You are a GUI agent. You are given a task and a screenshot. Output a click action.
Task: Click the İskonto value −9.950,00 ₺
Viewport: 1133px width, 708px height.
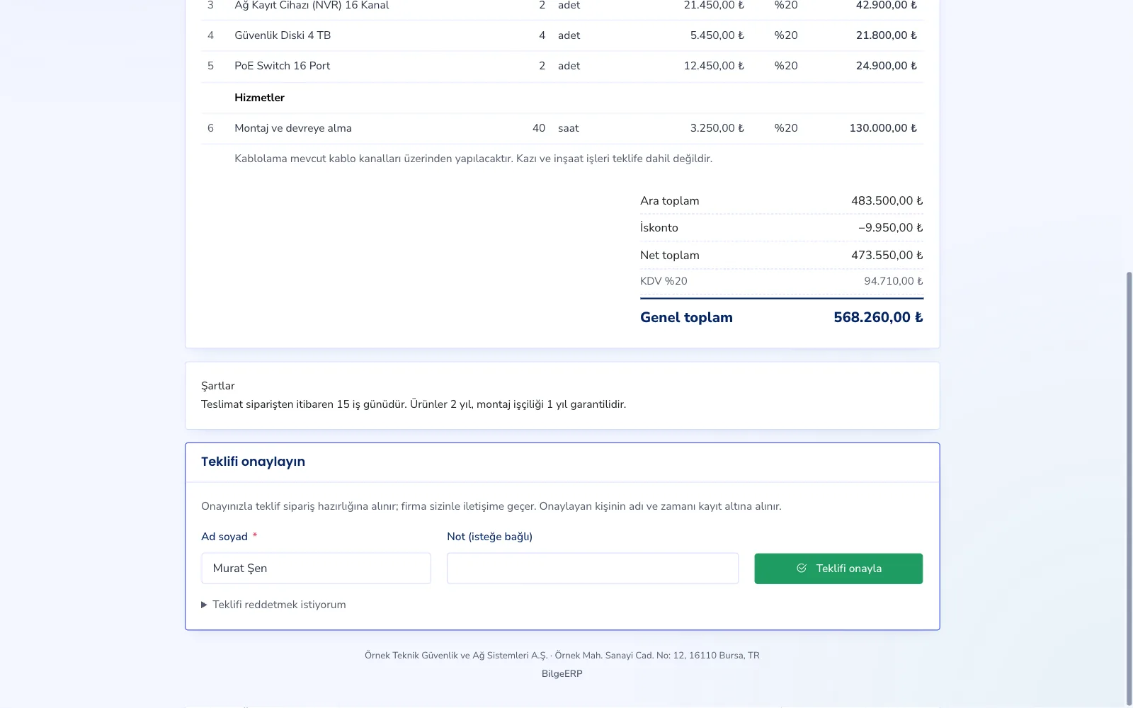click(x=891, y=227)
